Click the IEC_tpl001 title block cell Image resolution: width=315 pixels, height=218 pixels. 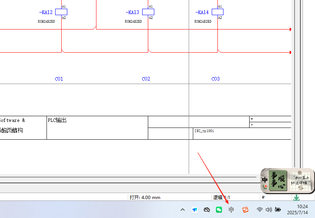pyautogui.click(x=204, y=131)
